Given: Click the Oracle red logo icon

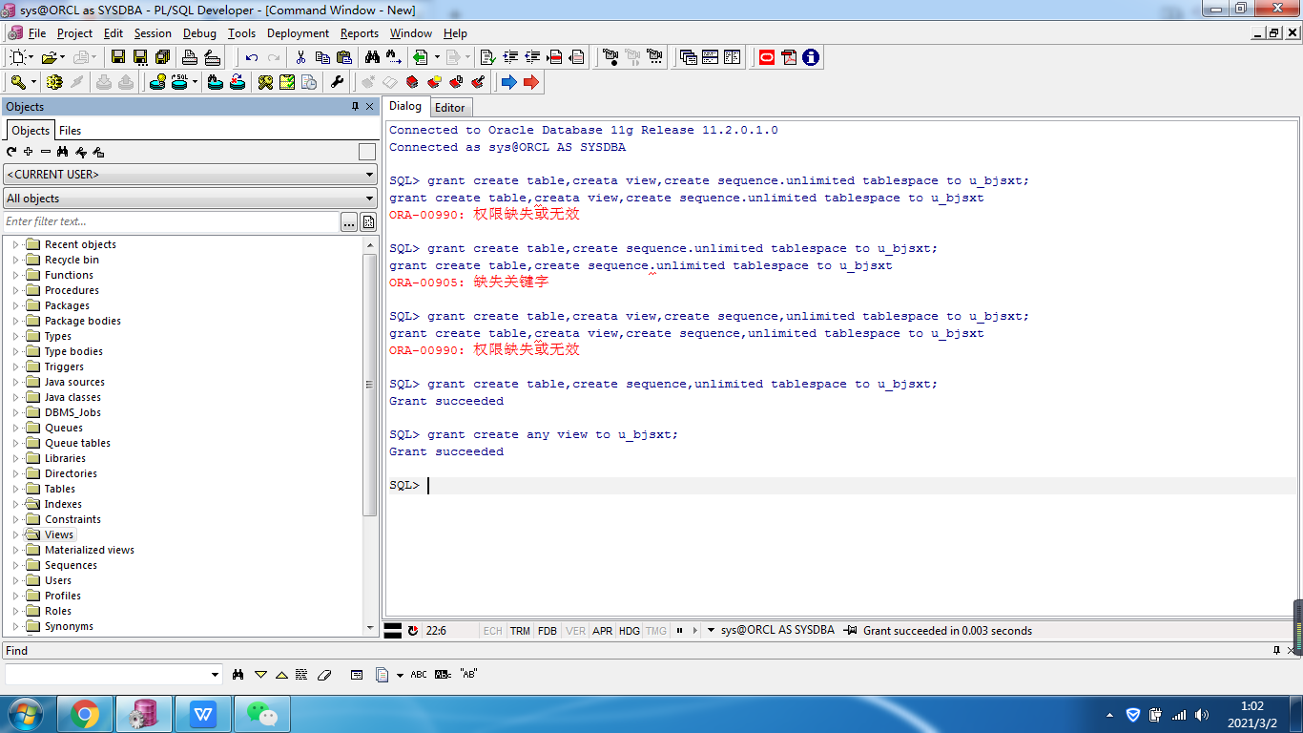Looking at the screenshot, I should point(767,57).
